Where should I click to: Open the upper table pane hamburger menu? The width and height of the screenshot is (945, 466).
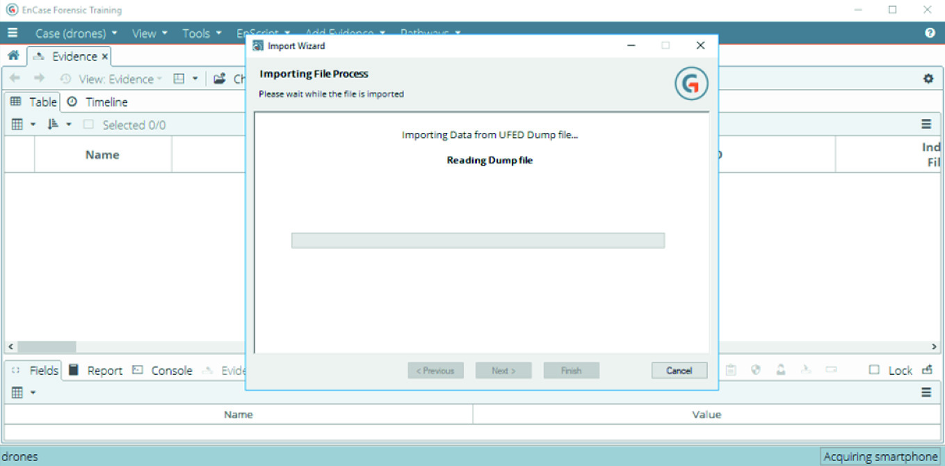926,124
